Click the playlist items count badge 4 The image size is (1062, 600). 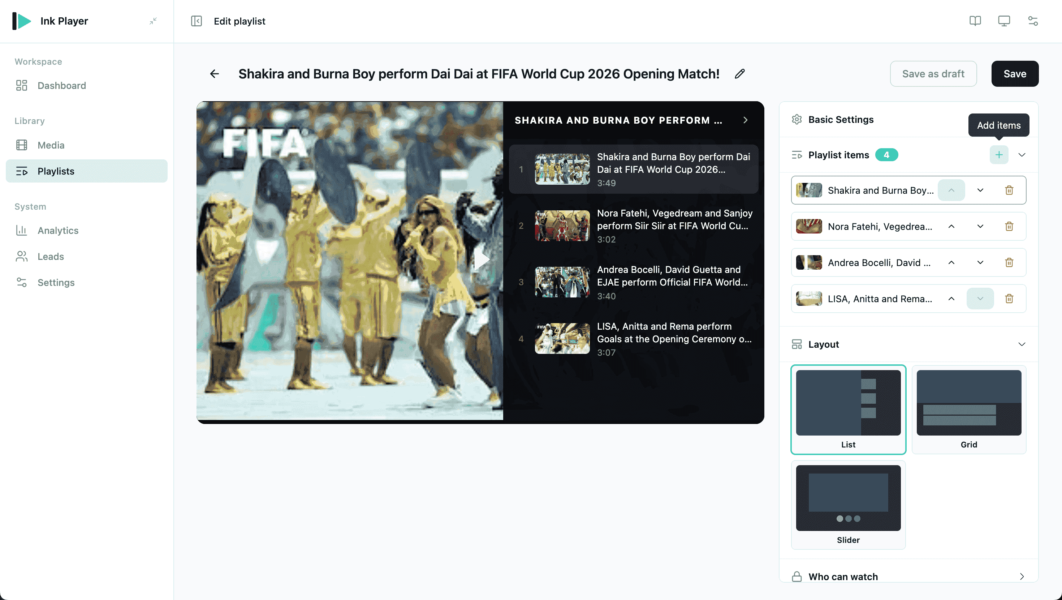[x=886, y=155]
